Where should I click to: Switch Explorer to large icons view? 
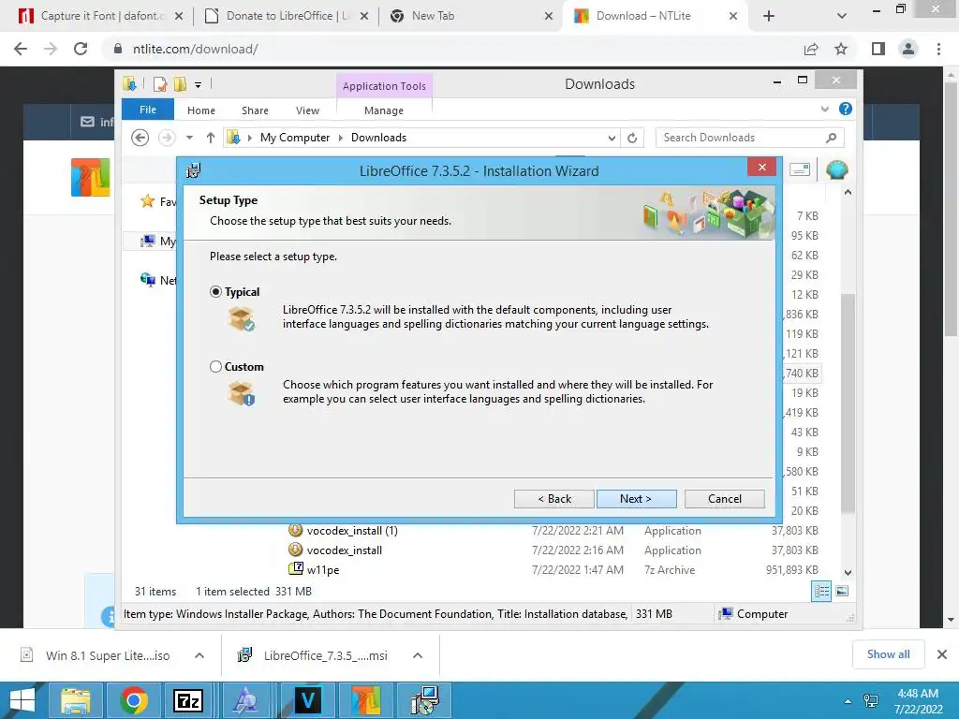click(842, 591)
